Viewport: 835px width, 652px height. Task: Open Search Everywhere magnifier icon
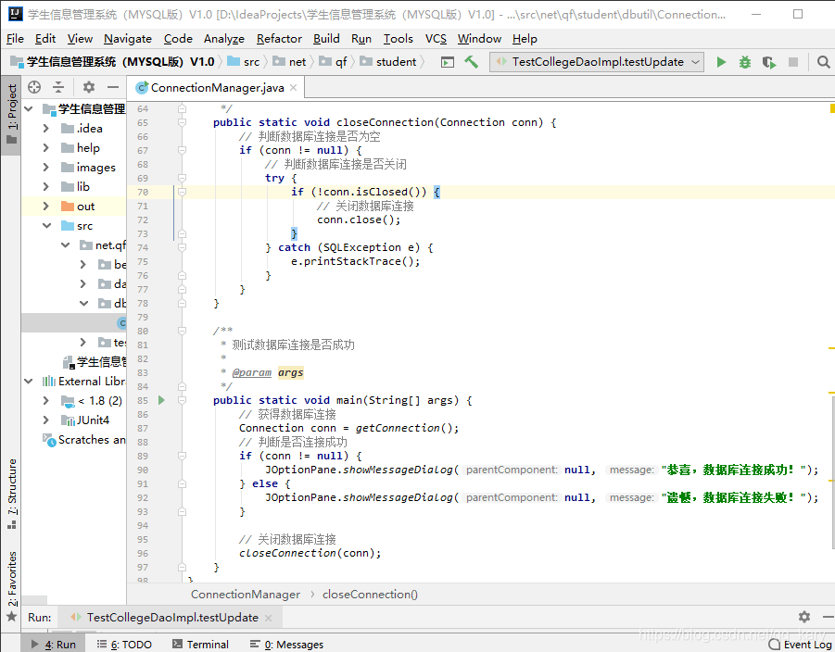(823, 62)
